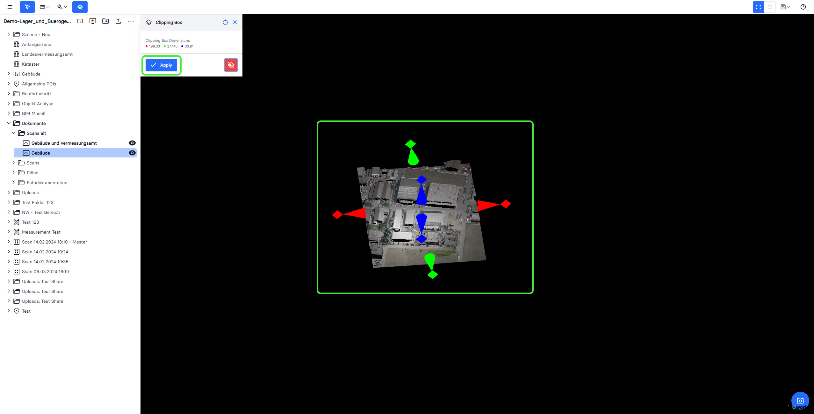
Task: Click the clipping box layers tool
Action: (x=80, y=7)
